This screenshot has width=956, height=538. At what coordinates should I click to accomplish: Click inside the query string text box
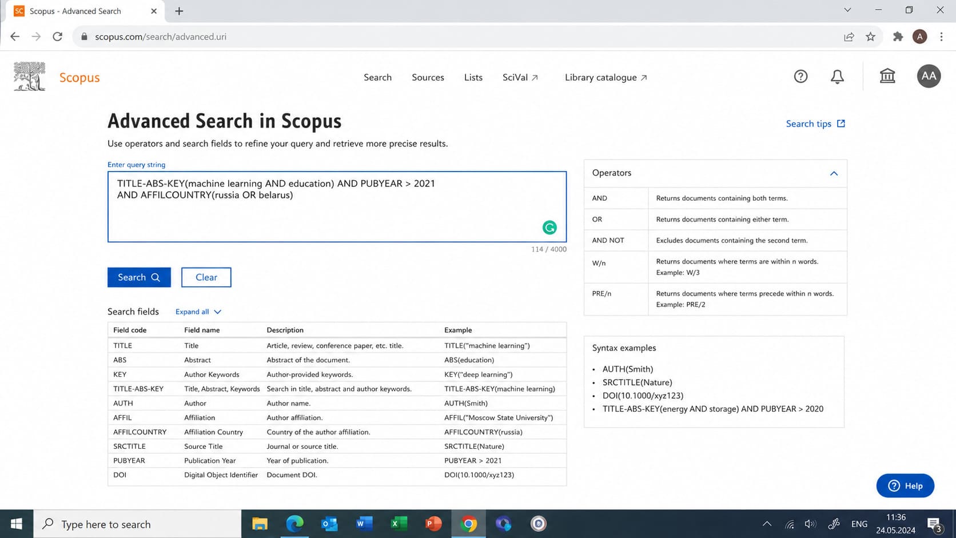337,206
